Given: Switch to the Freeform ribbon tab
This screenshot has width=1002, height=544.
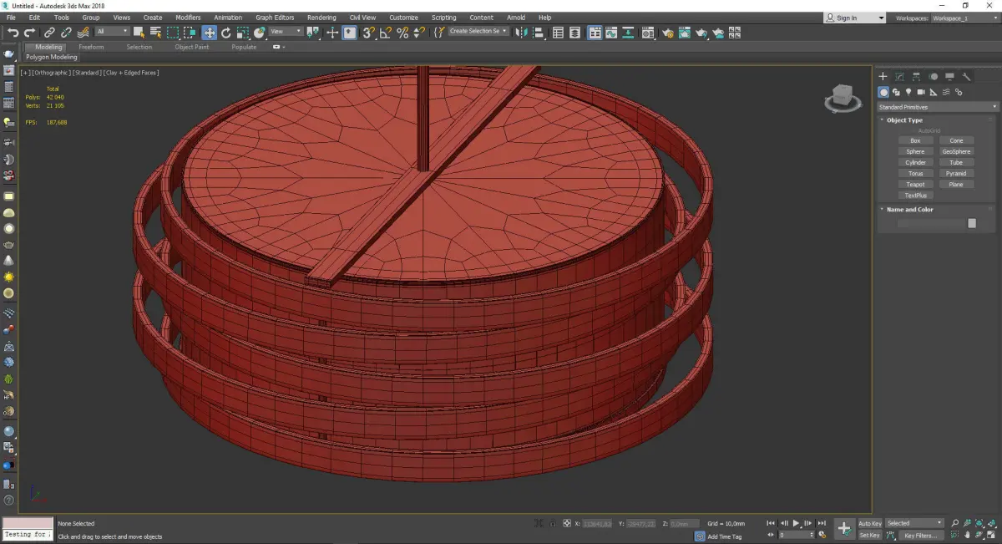Looking at the screenshot, I should coord(91,47).
